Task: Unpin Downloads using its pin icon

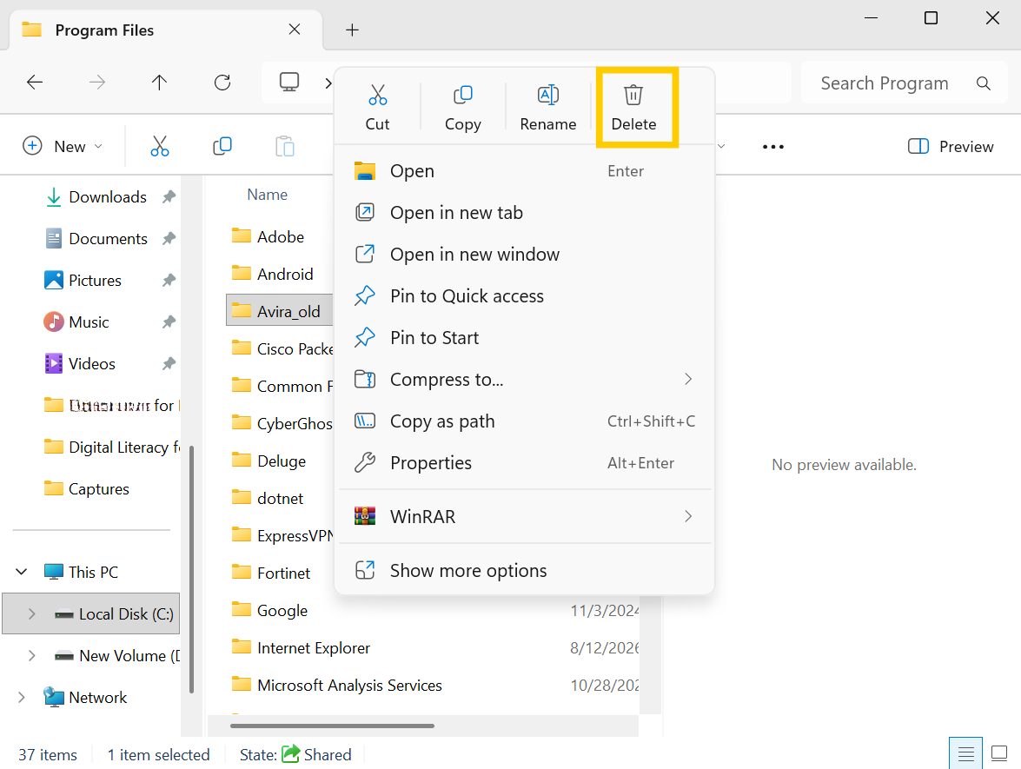Action: coord(169,196)
